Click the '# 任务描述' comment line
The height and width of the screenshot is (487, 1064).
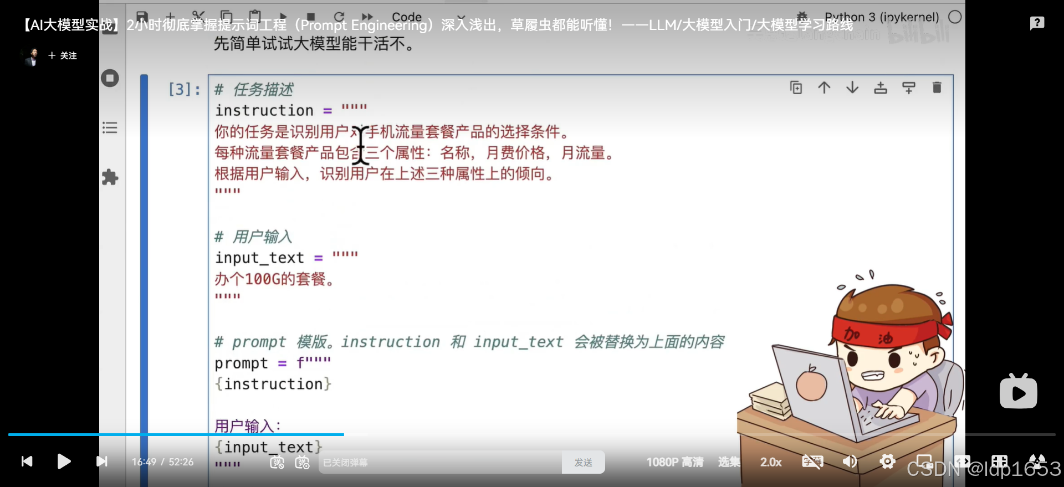(254, 89)
